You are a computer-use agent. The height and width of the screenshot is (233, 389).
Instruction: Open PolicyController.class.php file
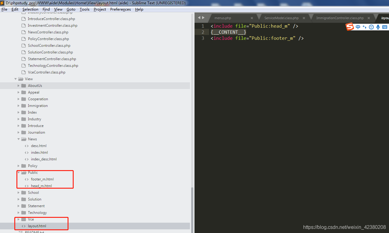[x=48, y=39]
